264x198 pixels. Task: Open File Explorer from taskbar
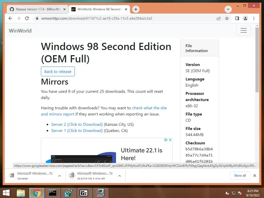(21, 193)
